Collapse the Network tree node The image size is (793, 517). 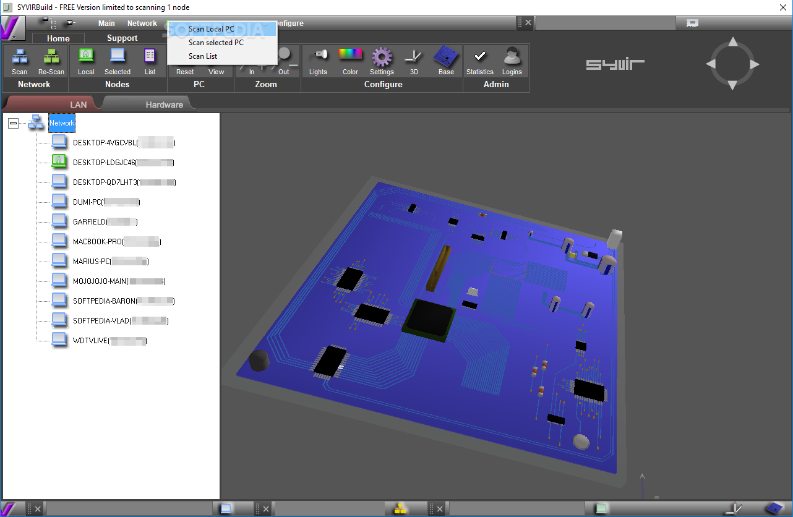coord(13,123)
